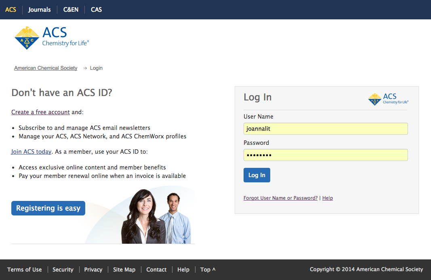The height and width of the screenshot is (280, 431).
Task: Click Manage your ACS, ACS Network profiles bullet
Action: 103,136
